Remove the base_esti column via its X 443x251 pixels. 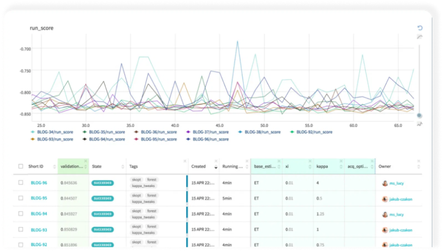[279, 161]
